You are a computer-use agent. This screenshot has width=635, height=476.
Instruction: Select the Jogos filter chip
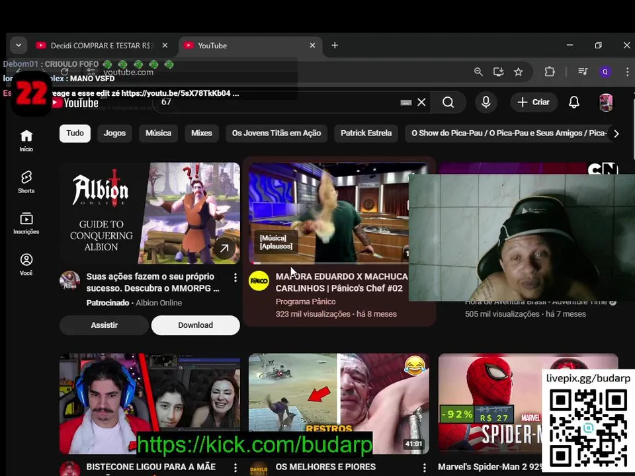point(114,133)
